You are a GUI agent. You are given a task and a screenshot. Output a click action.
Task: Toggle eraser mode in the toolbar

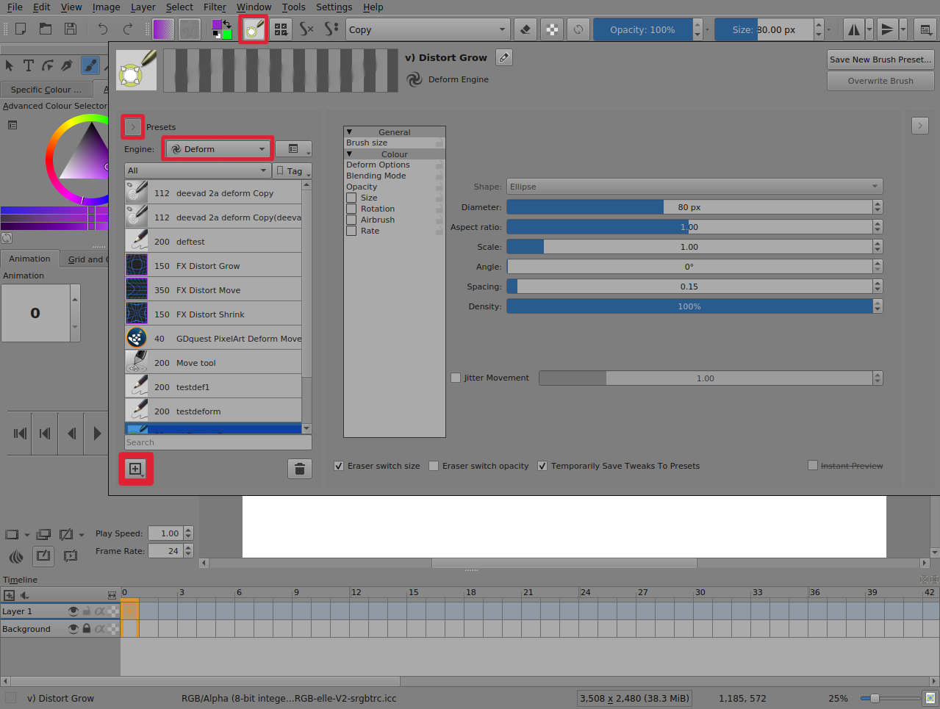point(525,29)
